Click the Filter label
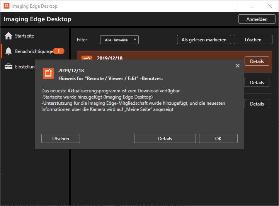The width and height of the screenshot is (279, 206). tap(82, 40)
